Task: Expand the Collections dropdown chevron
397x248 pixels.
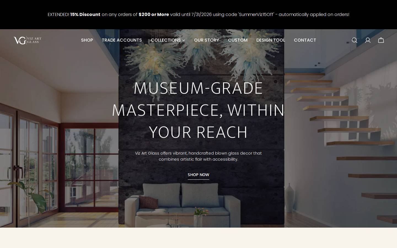Action: pos(184,41)
